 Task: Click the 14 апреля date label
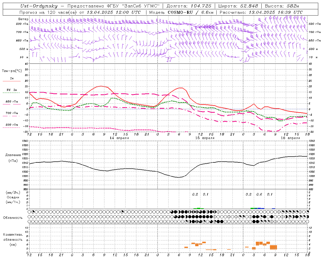(119, 138)
